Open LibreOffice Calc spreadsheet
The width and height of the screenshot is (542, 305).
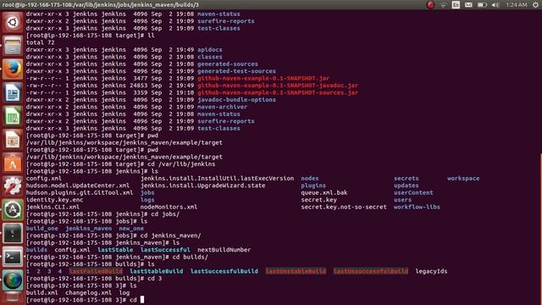(x=13, y=116)
